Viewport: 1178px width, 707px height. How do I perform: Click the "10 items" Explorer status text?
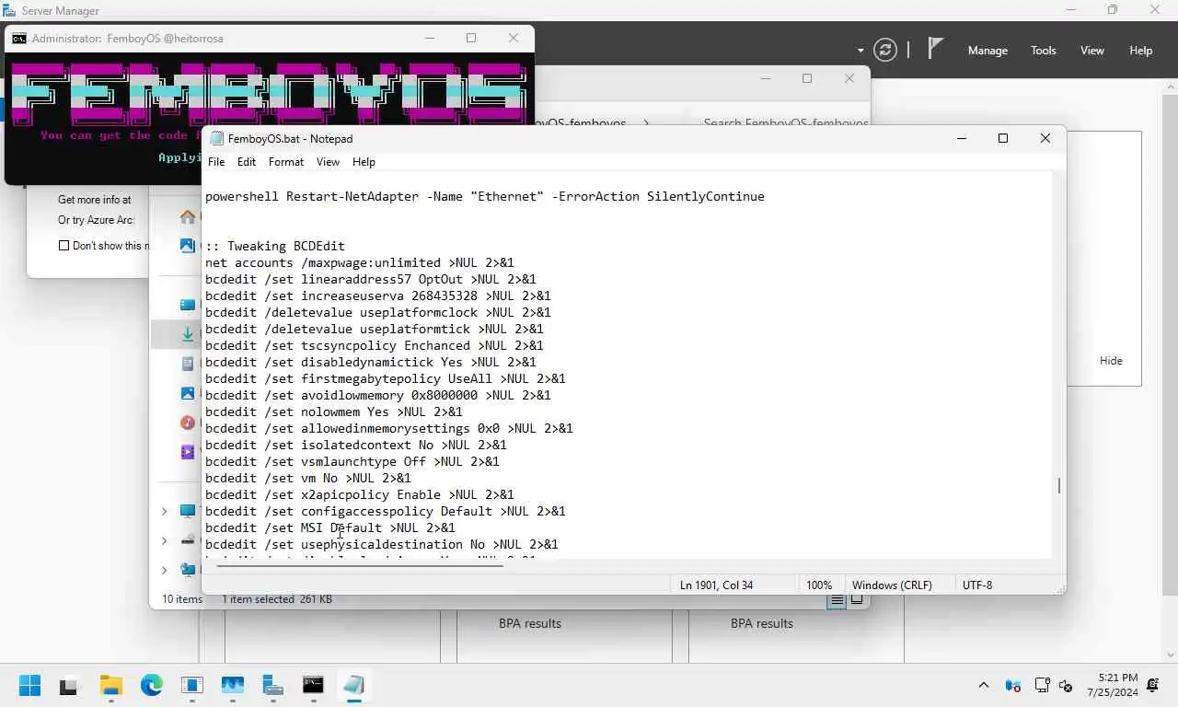tap(182, 599)
